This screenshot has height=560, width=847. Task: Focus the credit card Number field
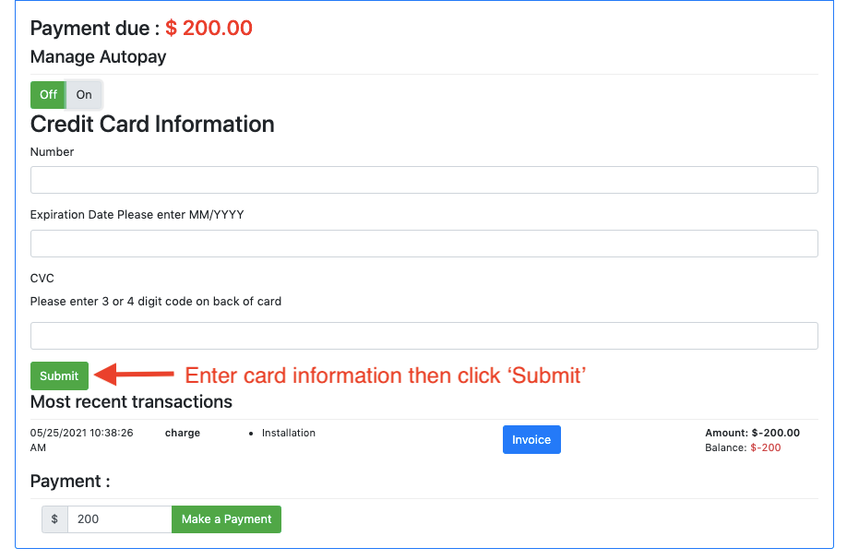tap(423, 180)
